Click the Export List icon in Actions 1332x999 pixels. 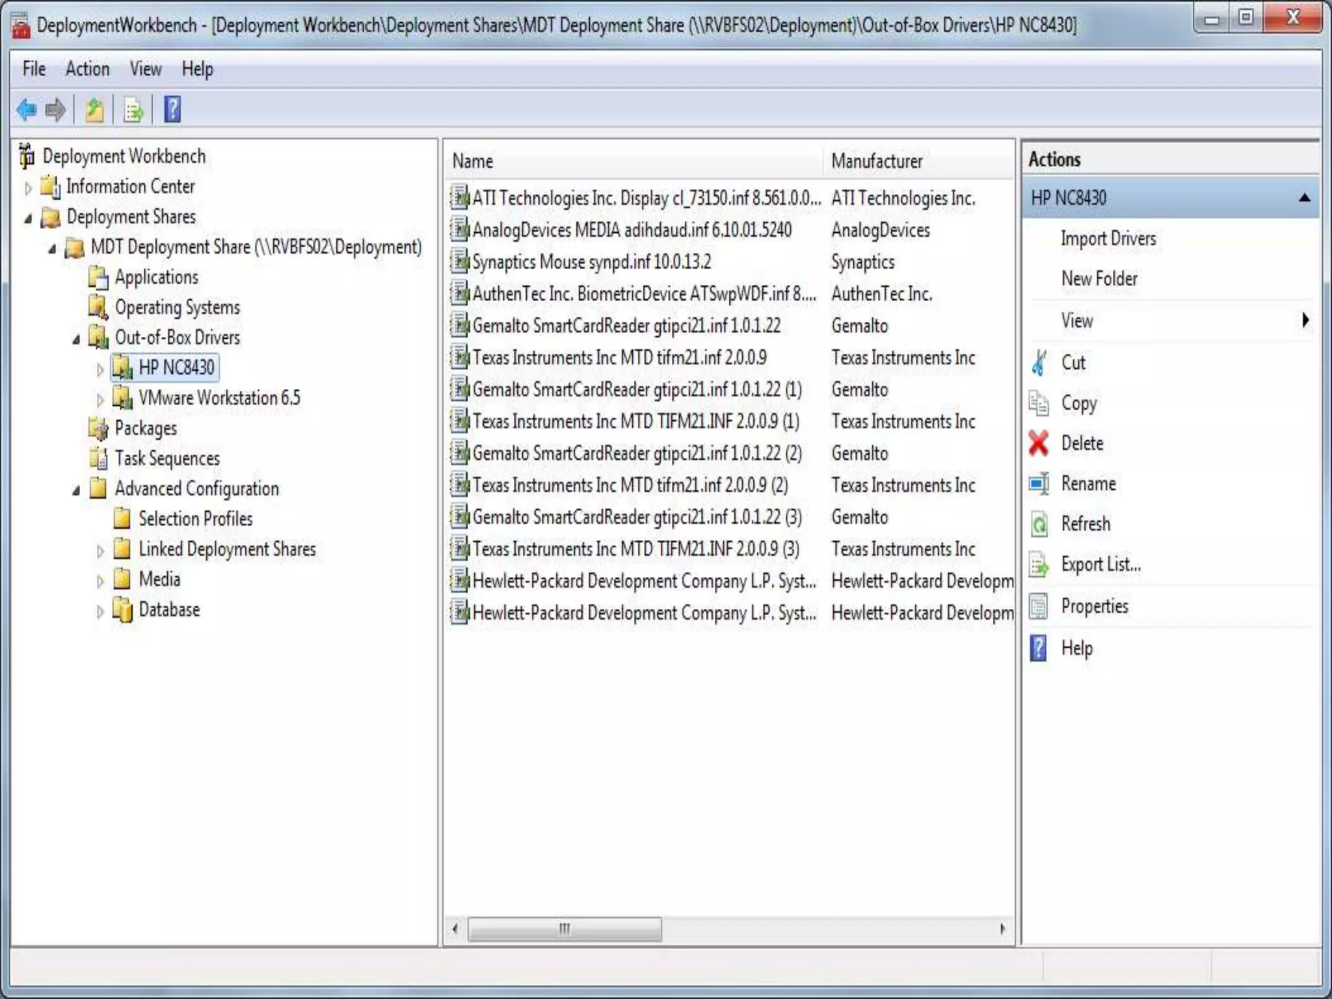coord(1039,565)
